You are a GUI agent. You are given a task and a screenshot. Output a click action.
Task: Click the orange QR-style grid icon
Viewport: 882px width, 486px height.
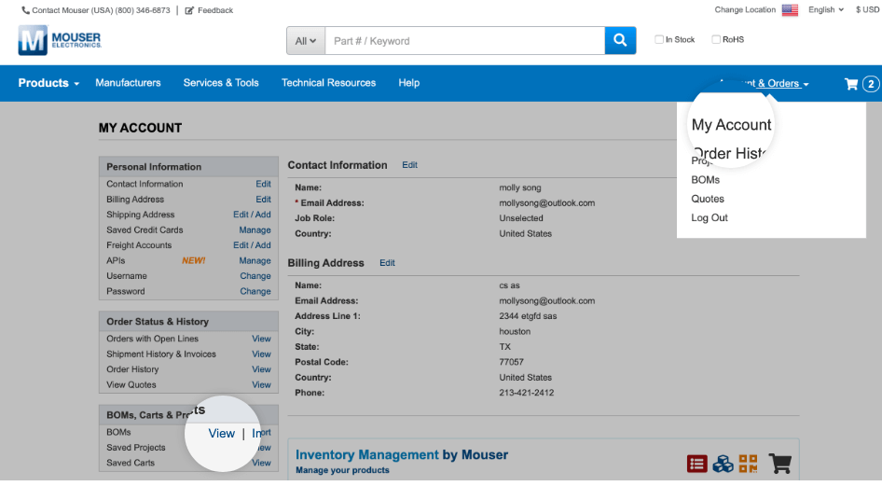click(748, 463)
